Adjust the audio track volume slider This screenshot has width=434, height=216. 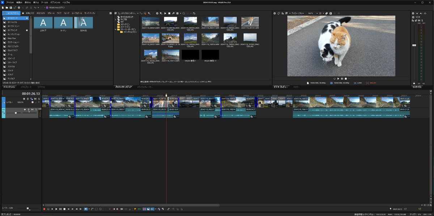(x=16, y=113)
